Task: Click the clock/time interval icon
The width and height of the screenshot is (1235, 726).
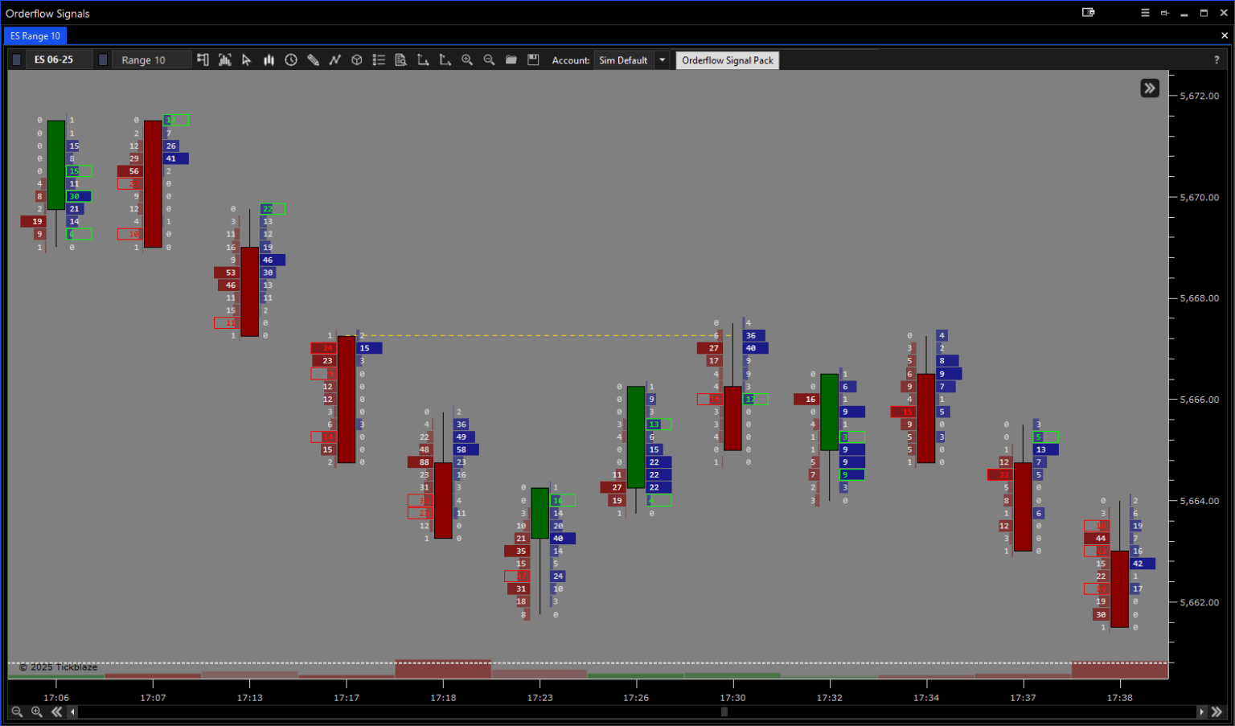Action: pos(290,59)
